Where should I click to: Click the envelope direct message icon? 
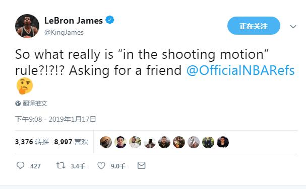click(142, 165)
